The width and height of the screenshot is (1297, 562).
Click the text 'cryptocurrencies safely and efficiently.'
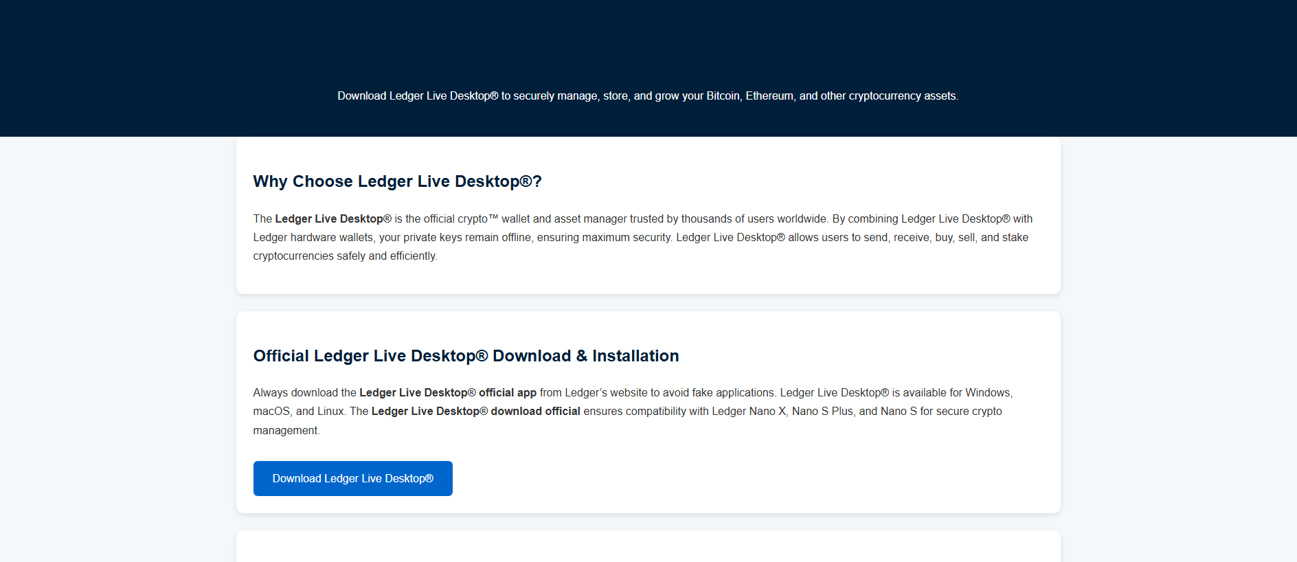click(345, 256)
